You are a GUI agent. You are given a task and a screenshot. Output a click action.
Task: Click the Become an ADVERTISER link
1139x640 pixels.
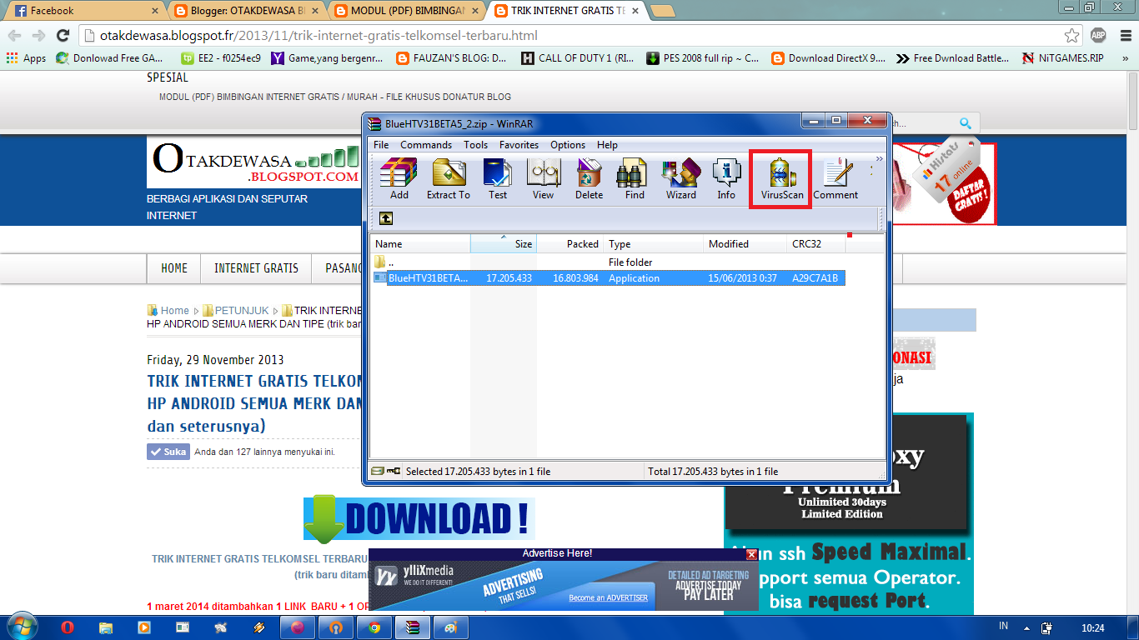(608, 597)
